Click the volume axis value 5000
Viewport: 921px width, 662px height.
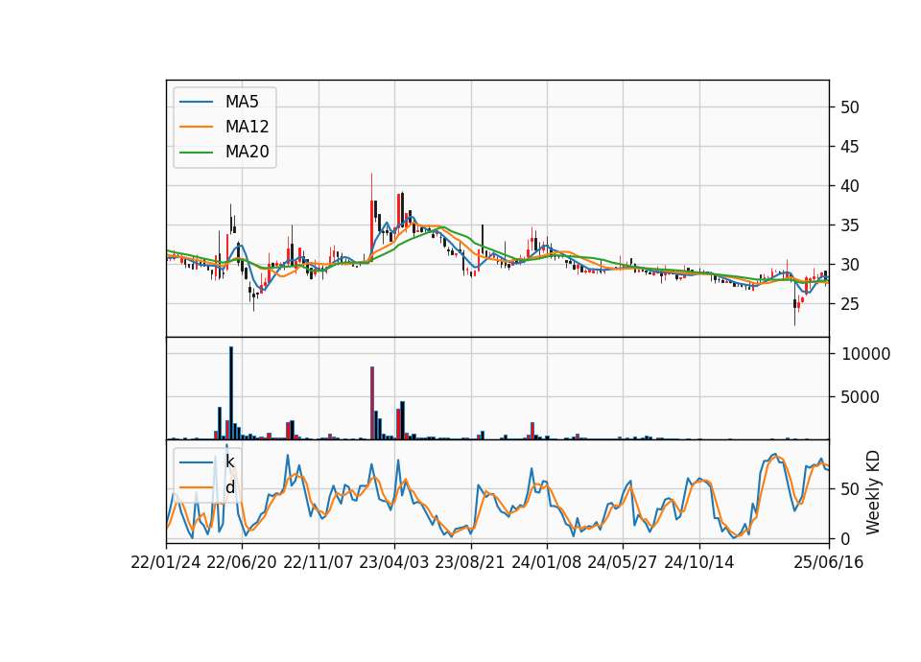click(860, 397)
